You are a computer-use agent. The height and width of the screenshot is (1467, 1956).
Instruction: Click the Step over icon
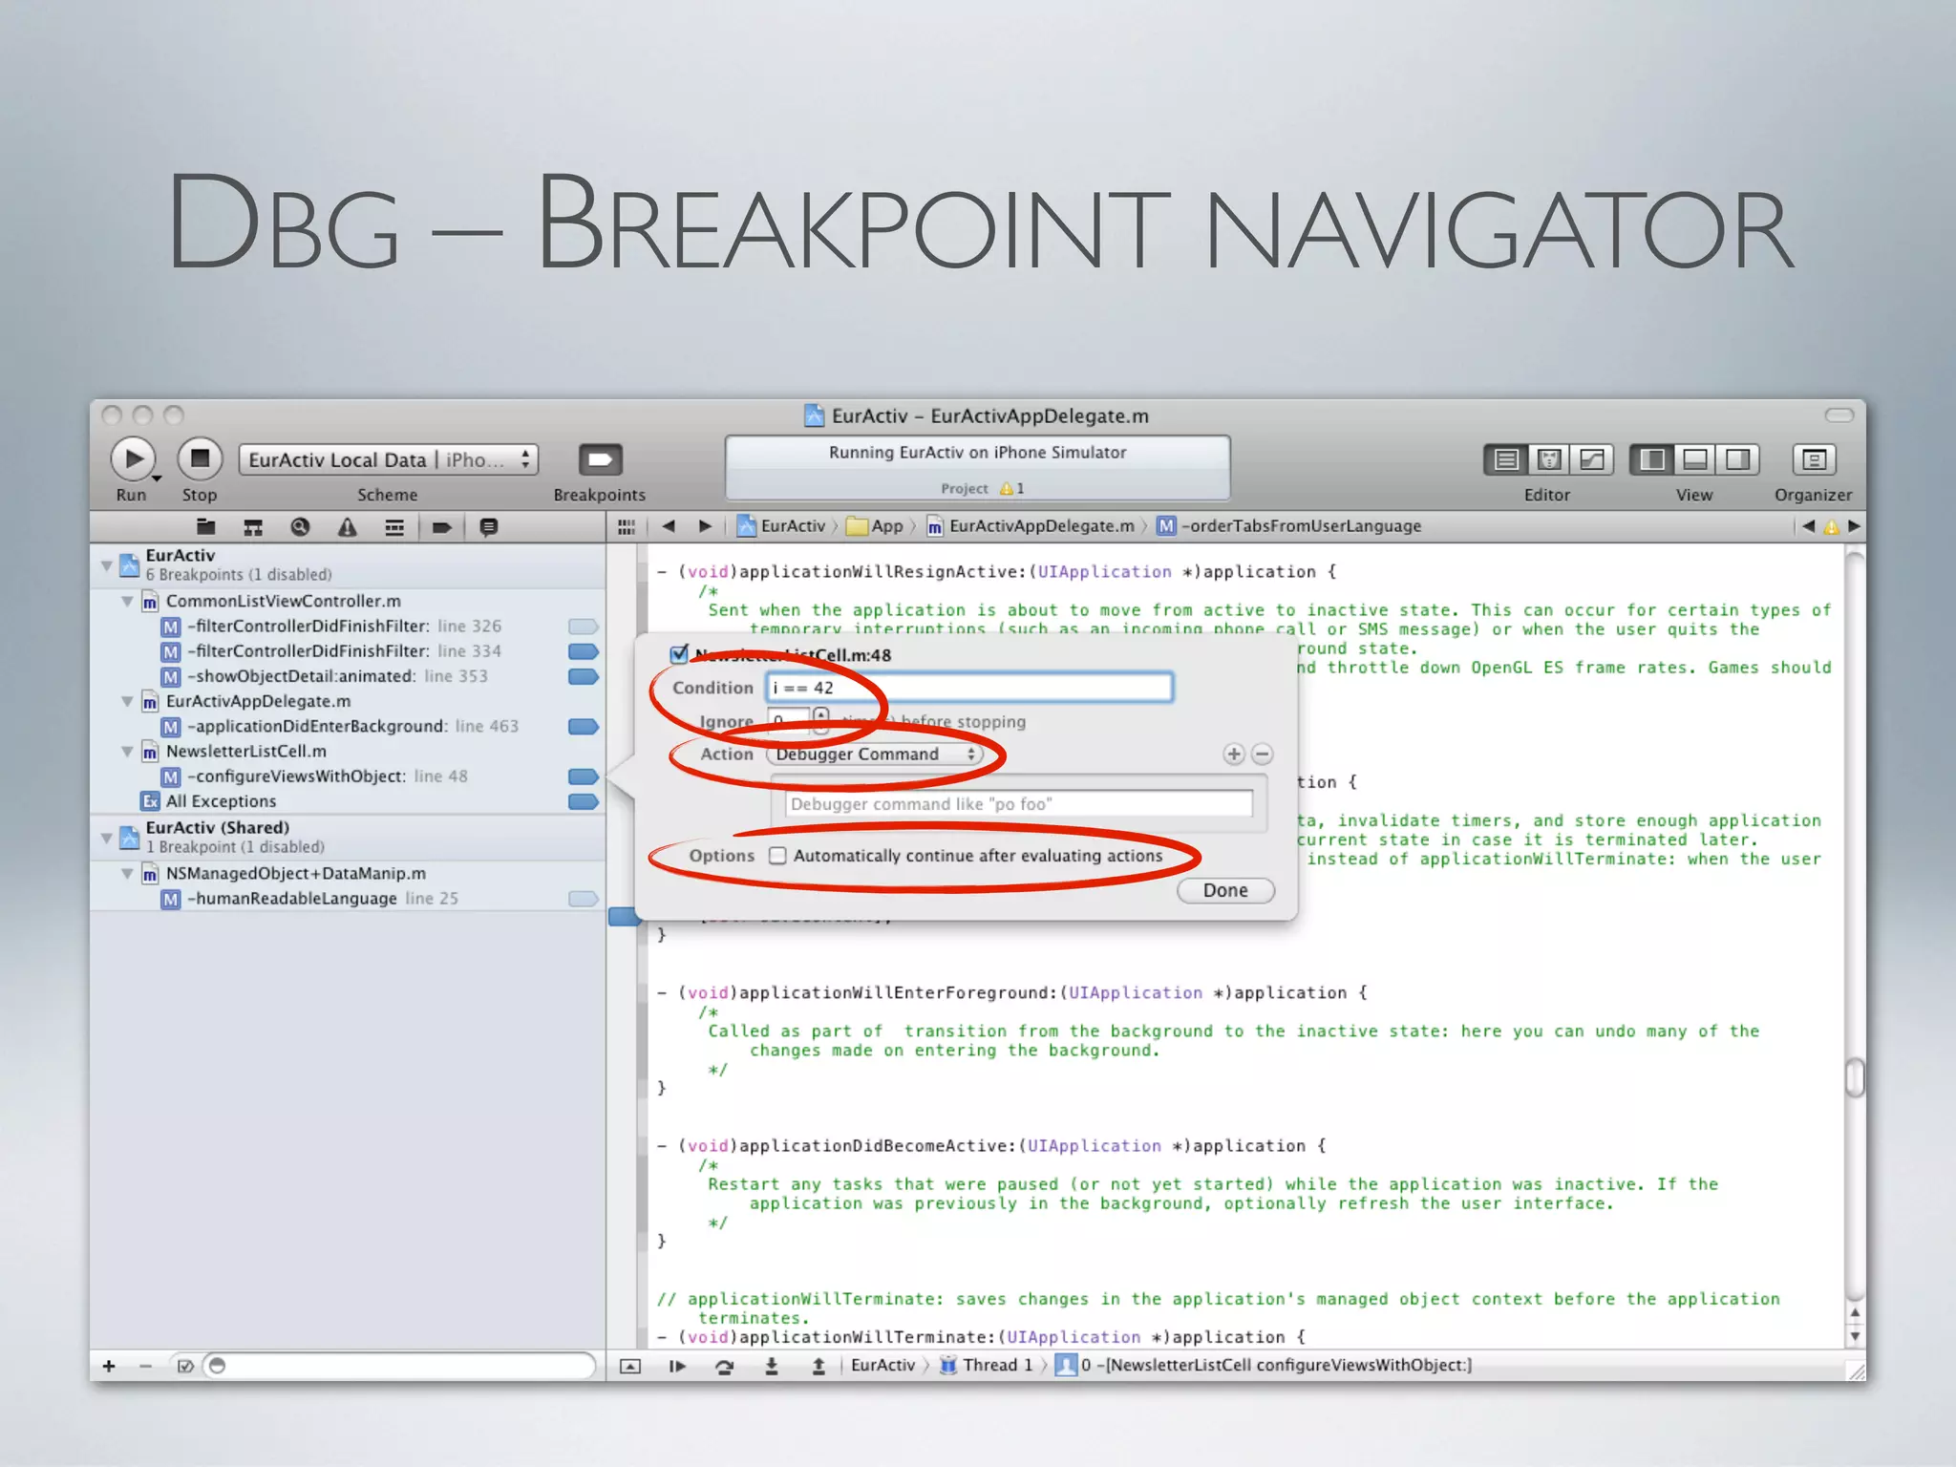click(724, 1367)
